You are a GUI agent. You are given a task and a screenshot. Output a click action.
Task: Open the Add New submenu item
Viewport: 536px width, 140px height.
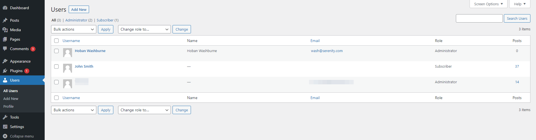pyautogui.click(x=11, y=99)
